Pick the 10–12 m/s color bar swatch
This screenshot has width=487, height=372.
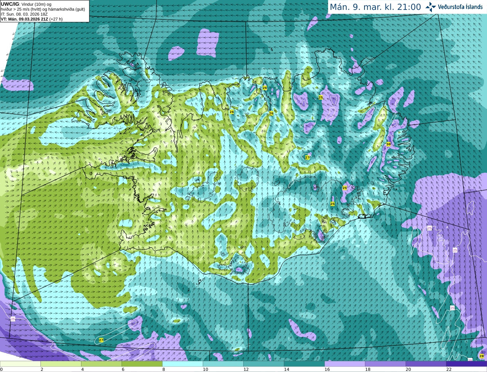223,364
